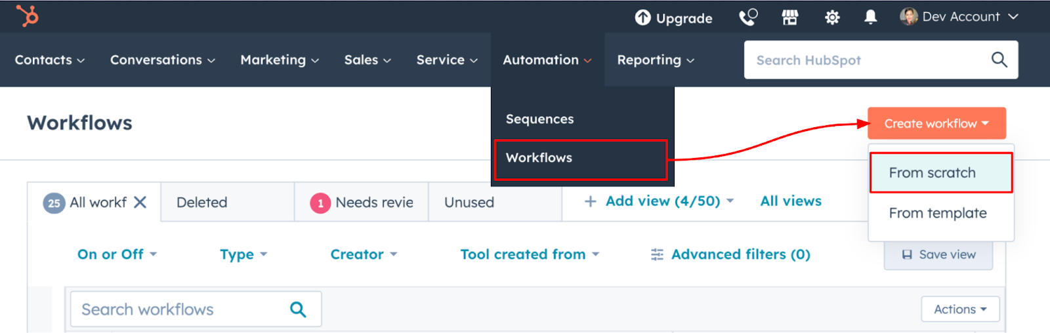The image size is (1050, 333).
Task: Click the Save view button
Action: (x=938, y=254)
